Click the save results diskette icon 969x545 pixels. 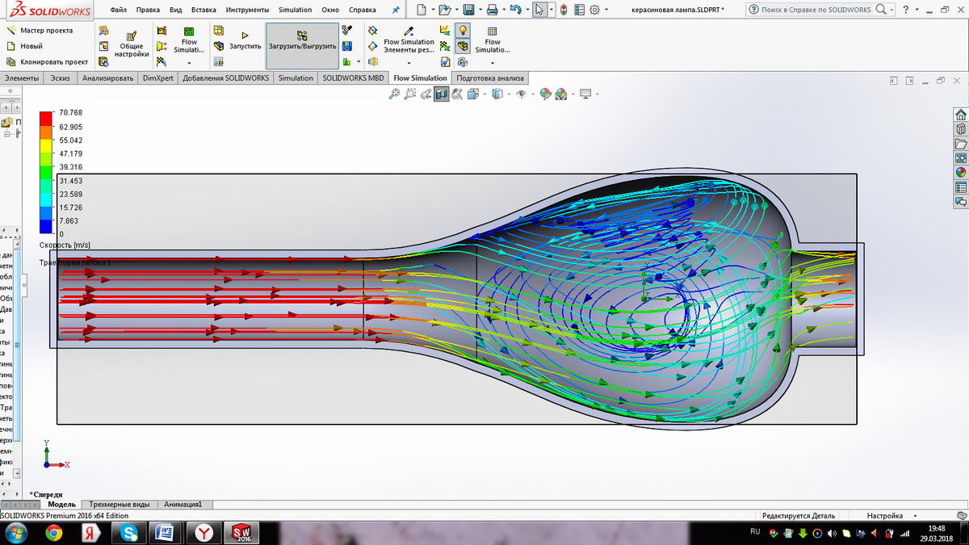pos(346,46)
